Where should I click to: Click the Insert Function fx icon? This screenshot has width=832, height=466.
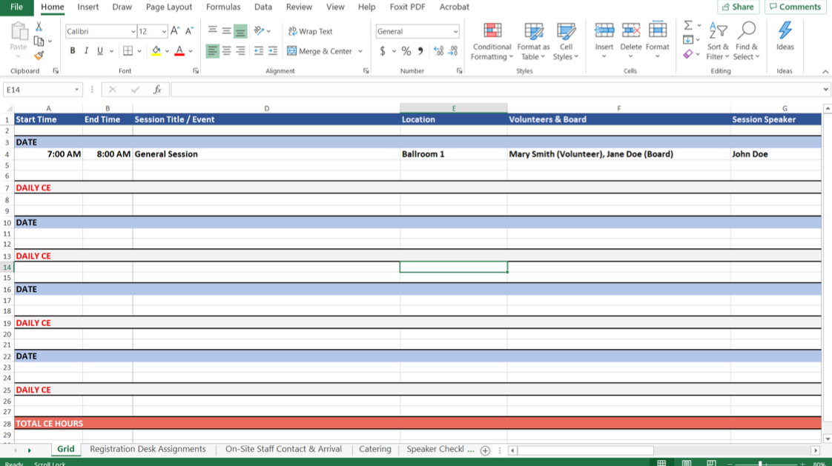pyautogui.click(x=157, y=90)
